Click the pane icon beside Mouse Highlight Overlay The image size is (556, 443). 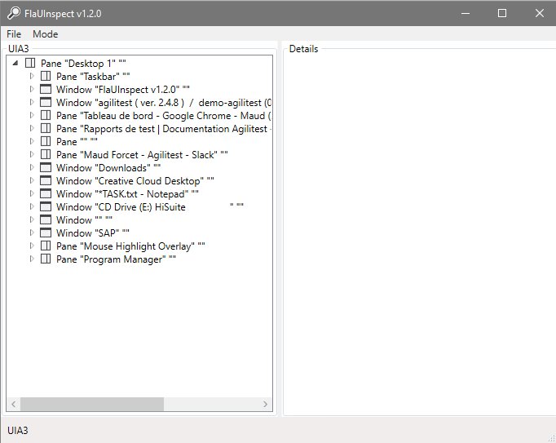[46, 246]
